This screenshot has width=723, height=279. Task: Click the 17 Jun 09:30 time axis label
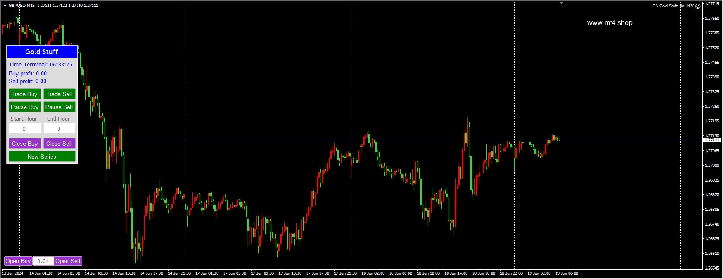click(262, 273)
